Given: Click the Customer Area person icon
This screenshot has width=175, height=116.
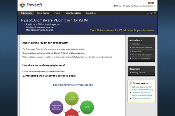Looking at the screenshot, I should [124, 6].
